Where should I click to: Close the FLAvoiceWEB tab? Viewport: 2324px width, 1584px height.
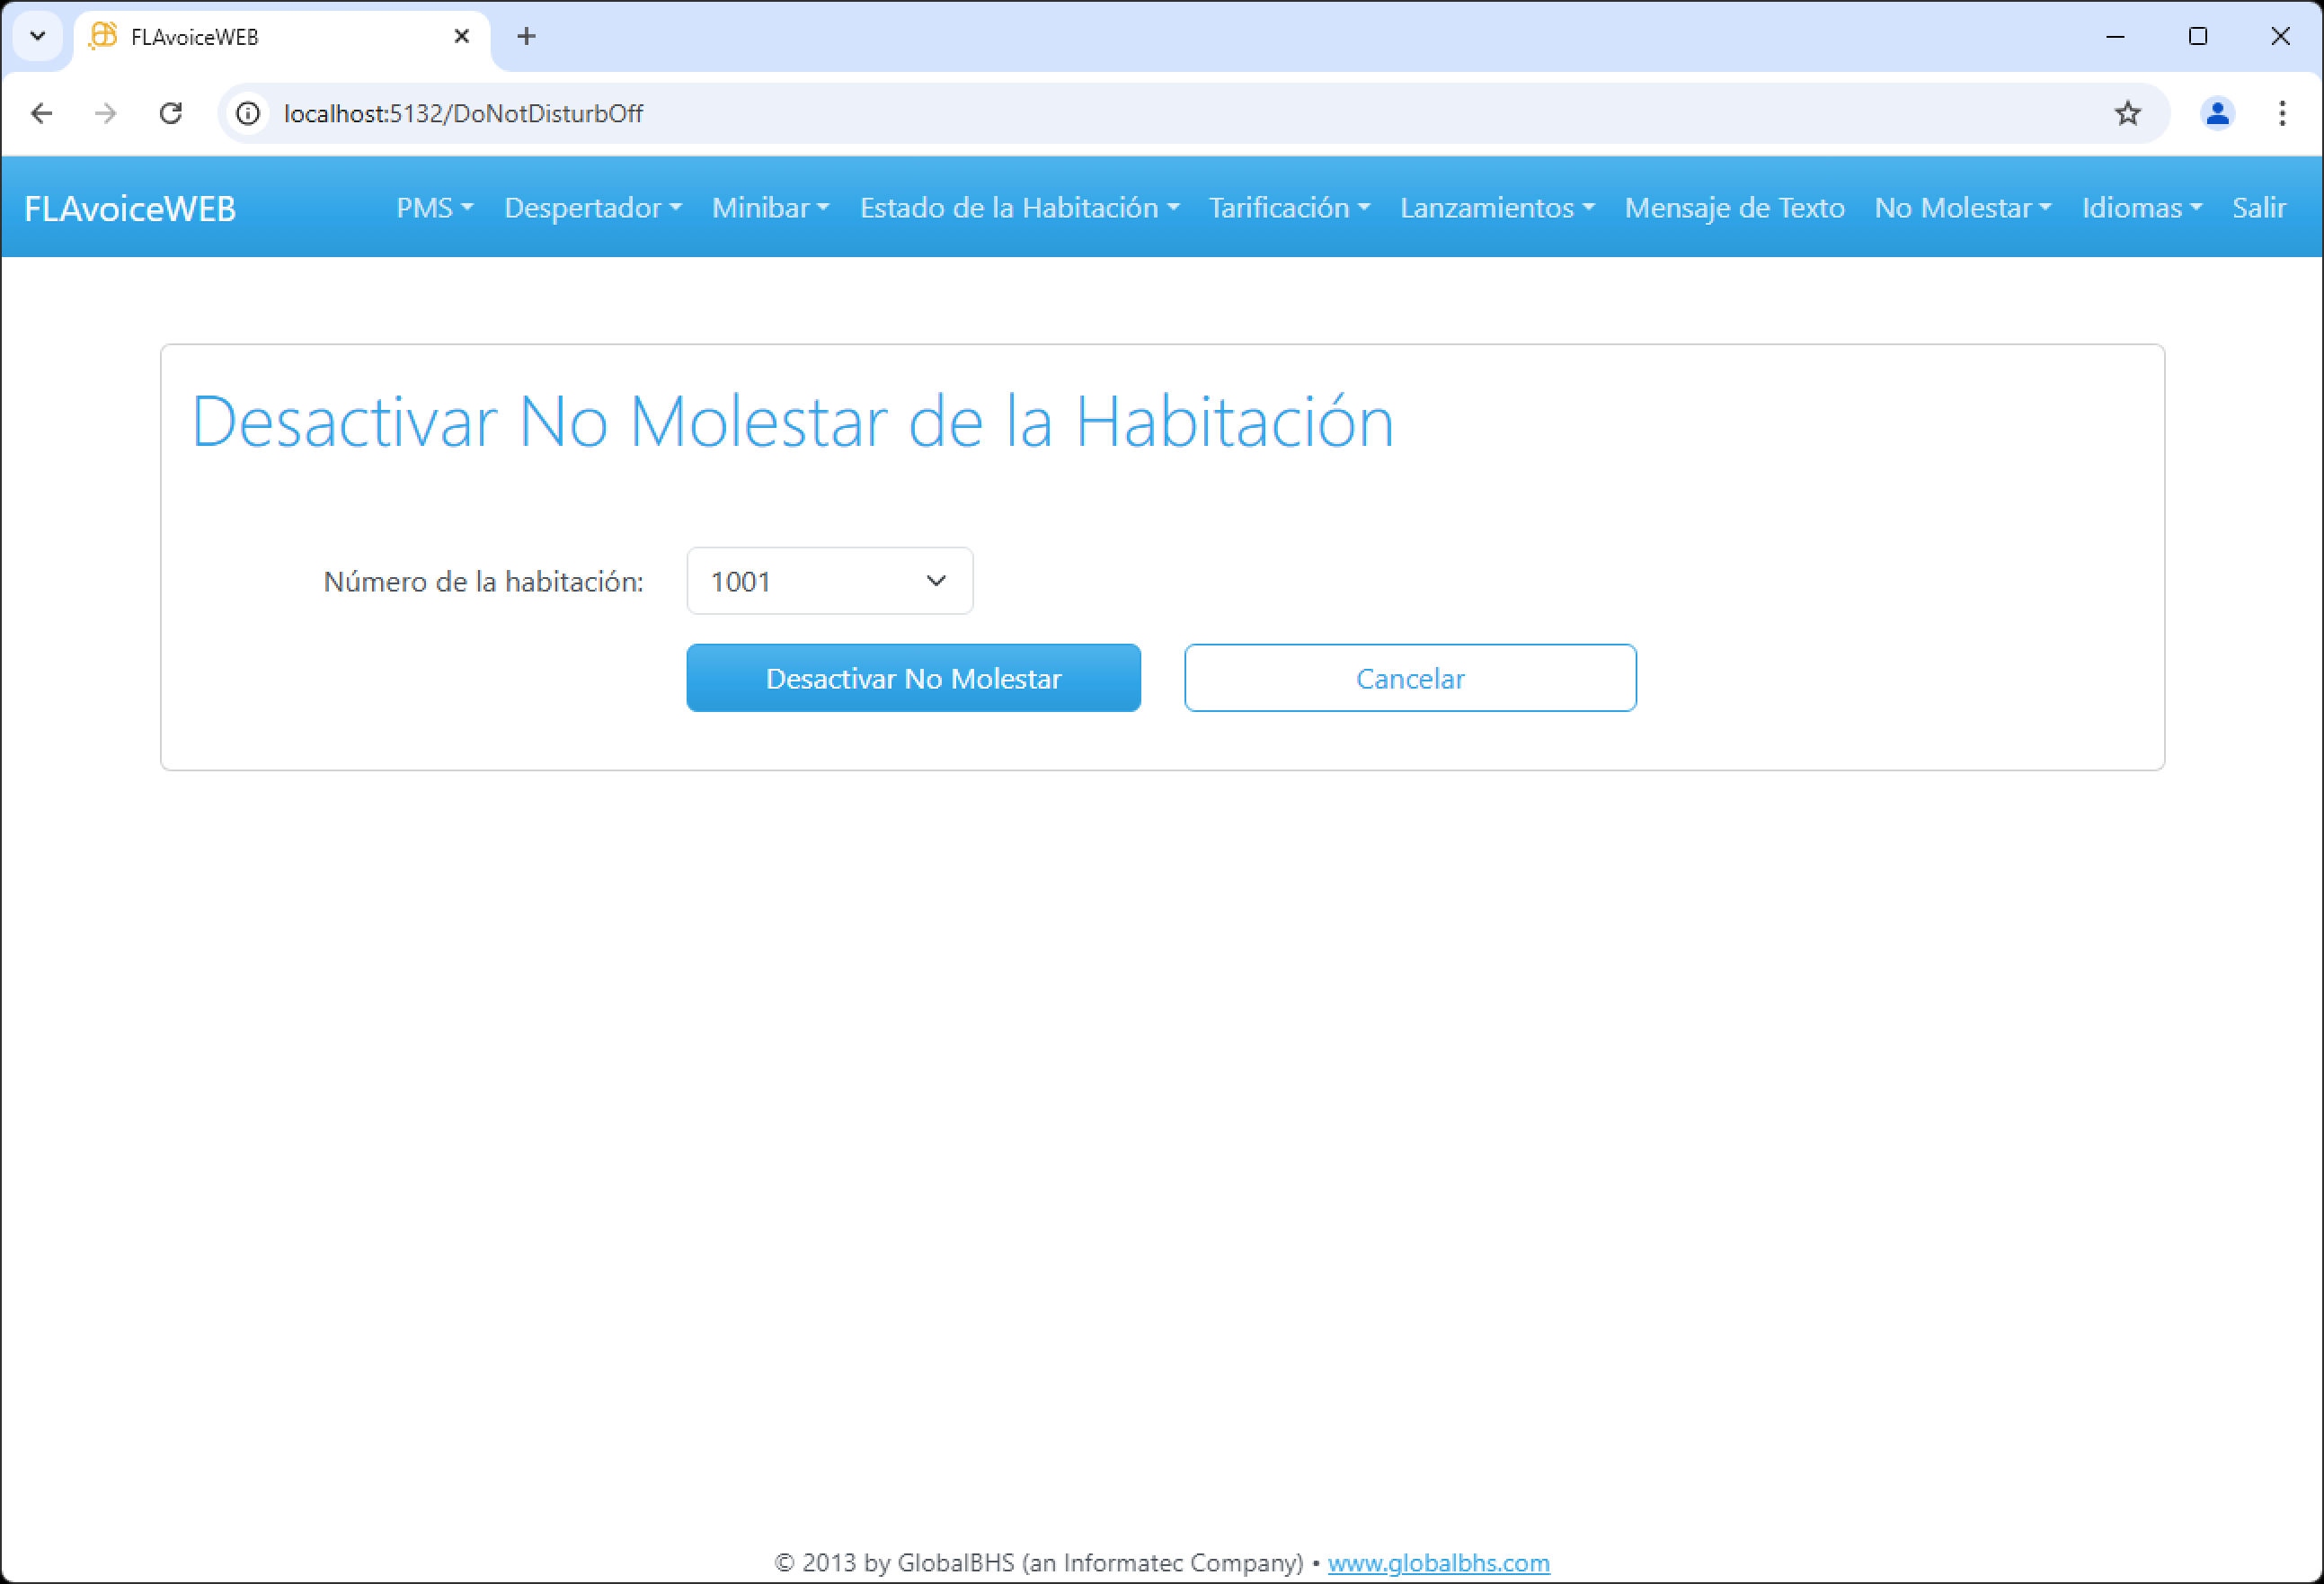461,37
